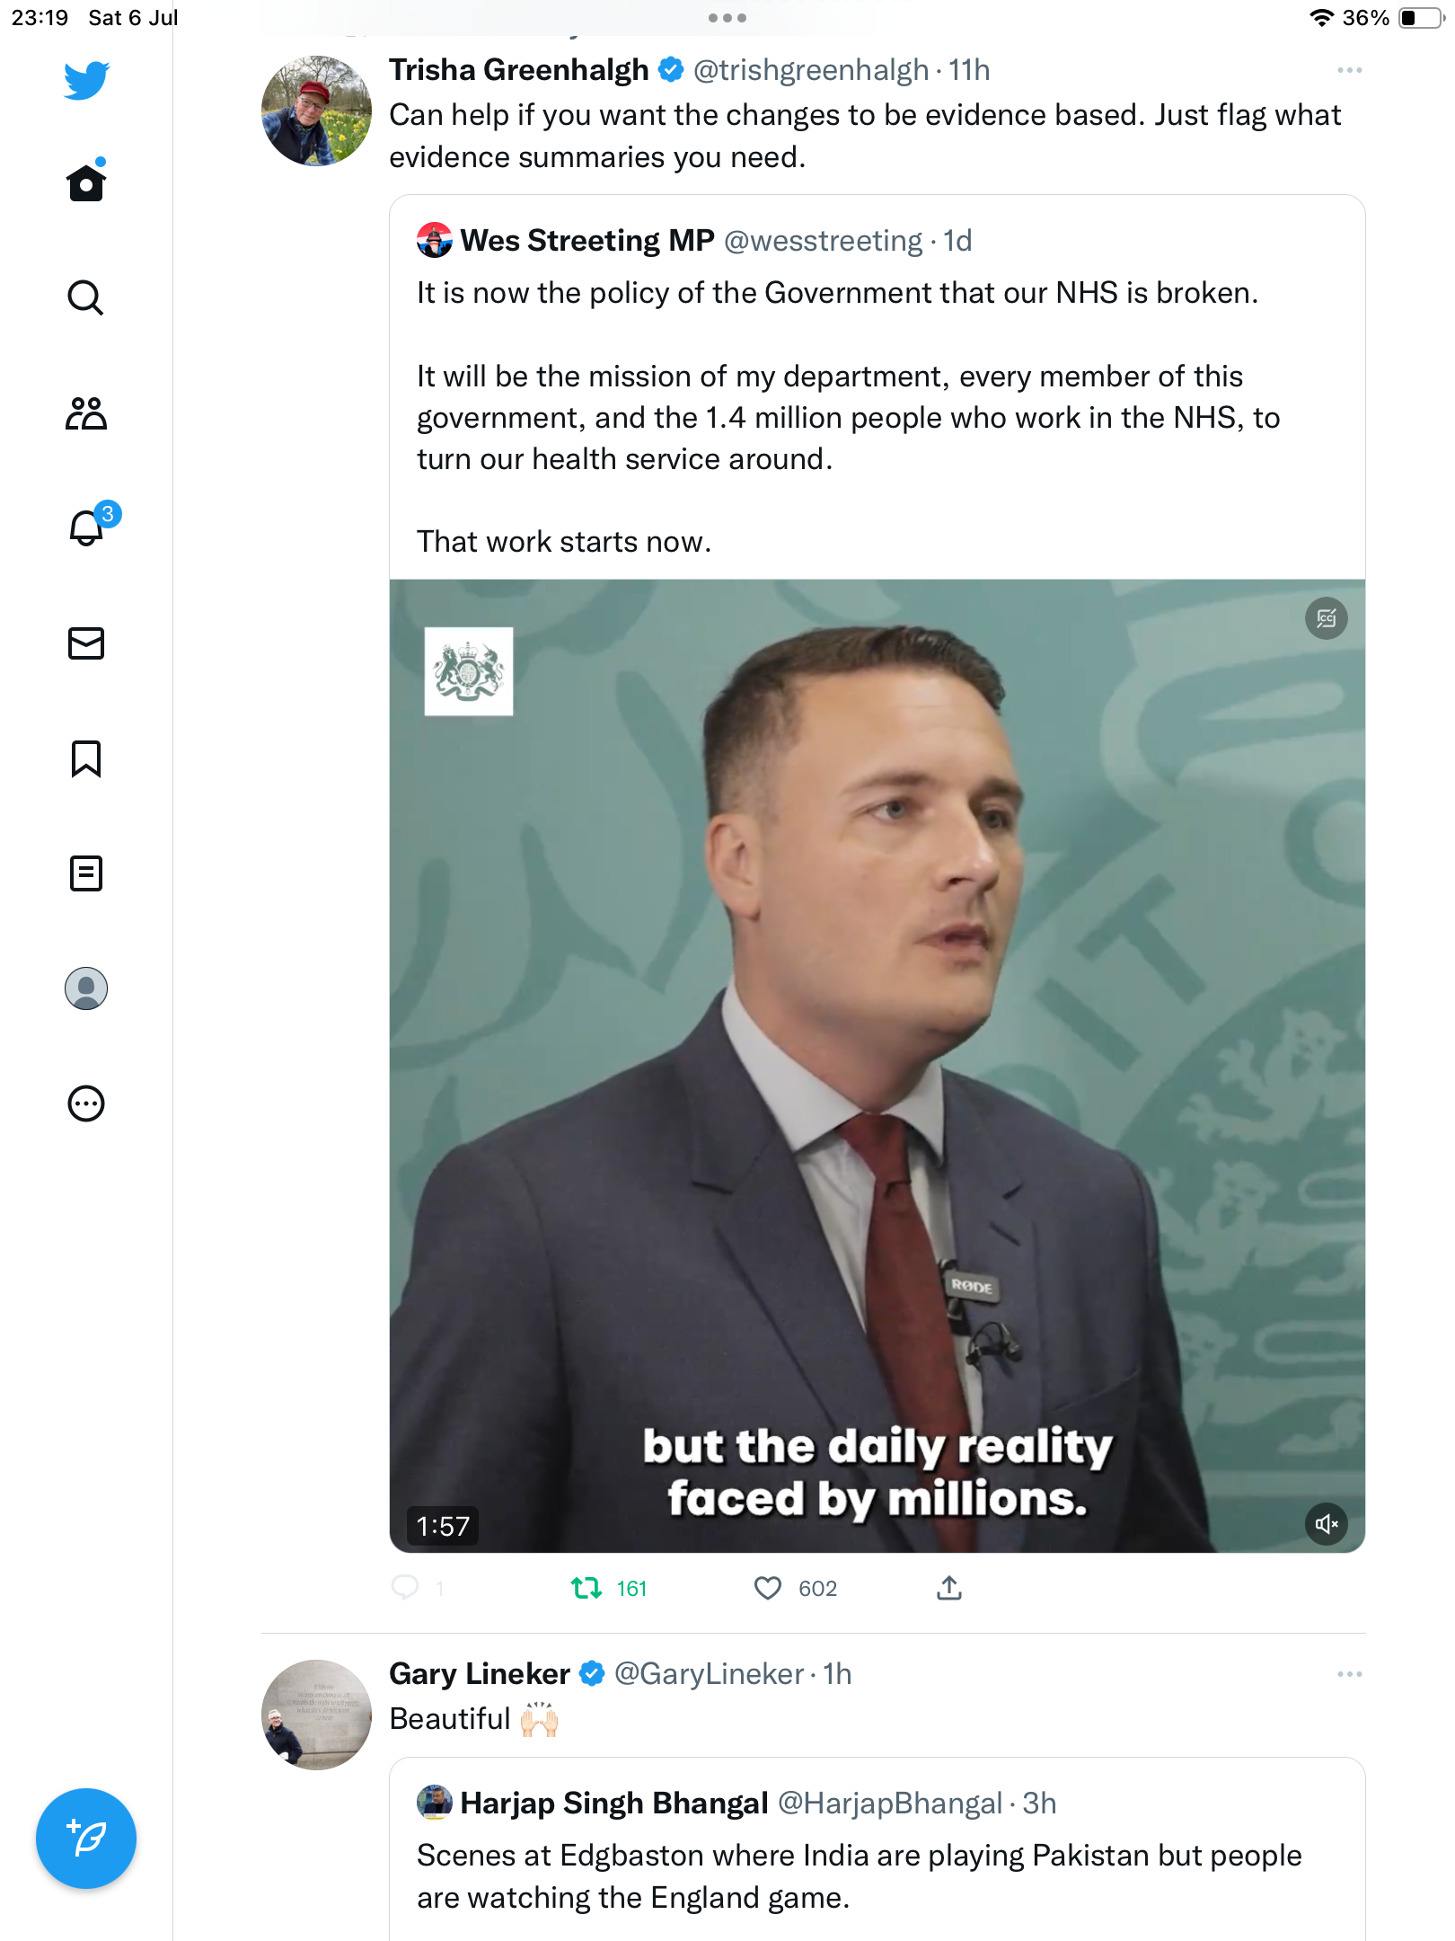Image resolution: width=1455 pixels, height=1941 pixels.
Task: Undo retweet on Trisha Greenhalgh's tweet
Action: (x=587, y=1589)
